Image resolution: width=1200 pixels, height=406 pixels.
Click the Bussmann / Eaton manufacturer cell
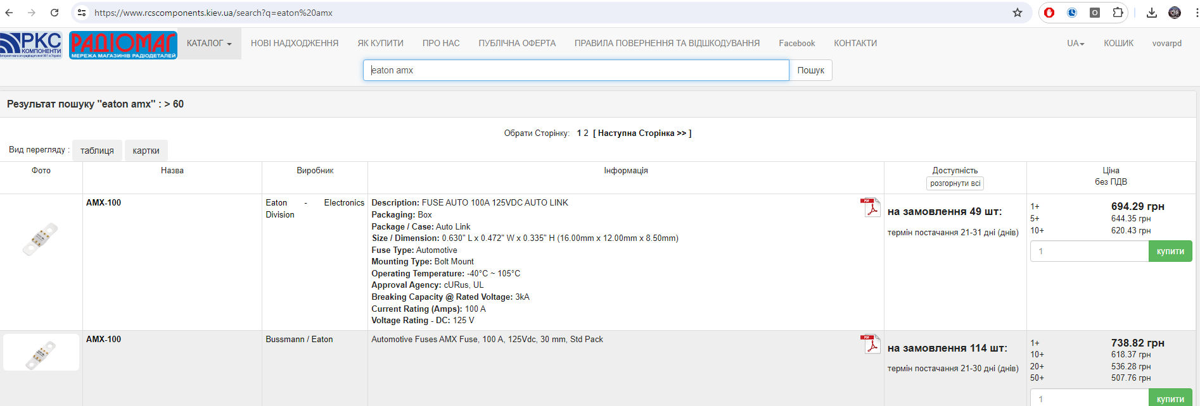coord(299,340)
